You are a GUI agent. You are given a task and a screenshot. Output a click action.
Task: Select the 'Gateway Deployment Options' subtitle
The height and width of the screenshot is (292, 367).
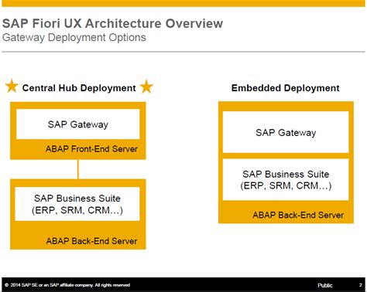74,38
